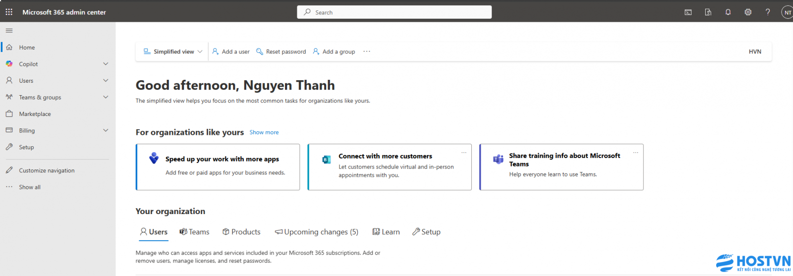The image size is (793, 276).
Task: Expand Users menu chevron
Action: [x=106, y=80]
